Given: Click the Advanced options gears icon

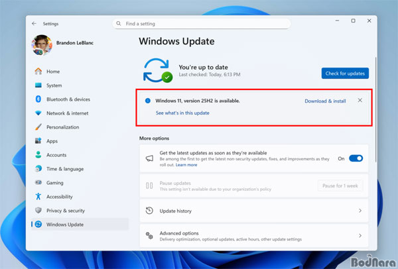Looking at the screenshot, I should 149,235.
